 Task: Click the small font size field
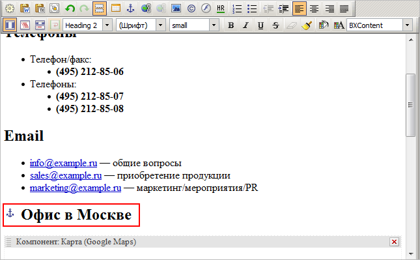coord(189,25)
